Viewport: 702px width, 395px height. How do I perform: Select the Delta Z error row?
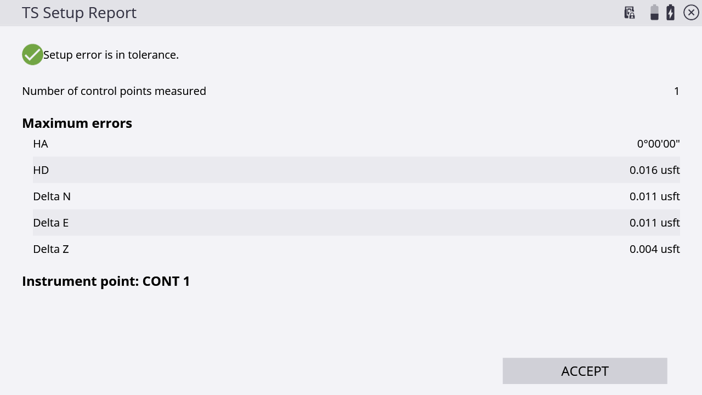pos(356,249)
